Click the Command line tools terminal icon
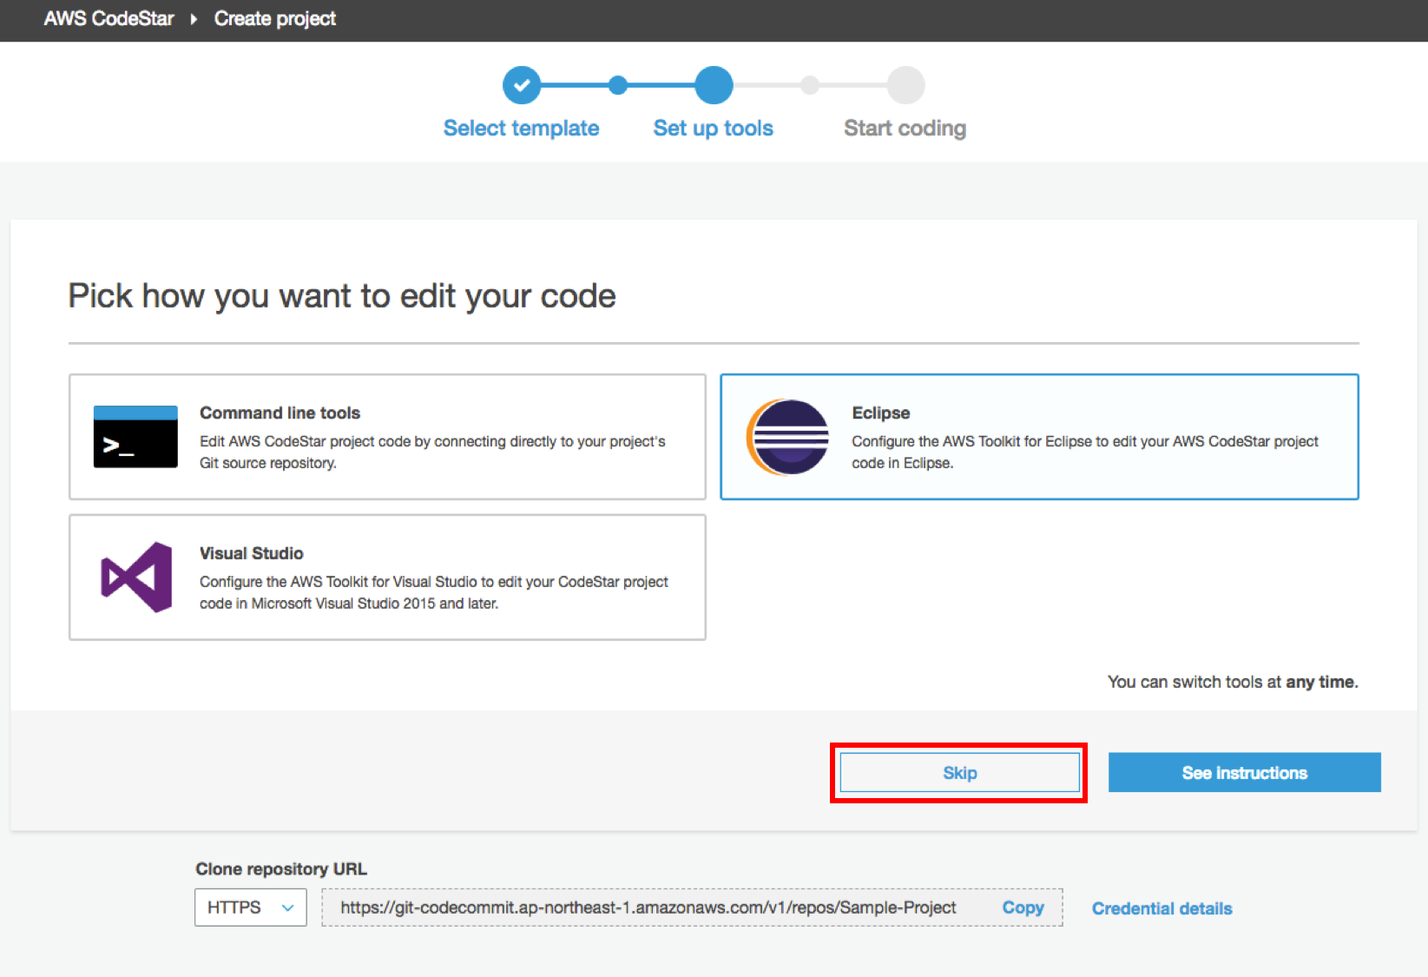The width and height of the screenshot is (1428, 977). tap(135, 437)
